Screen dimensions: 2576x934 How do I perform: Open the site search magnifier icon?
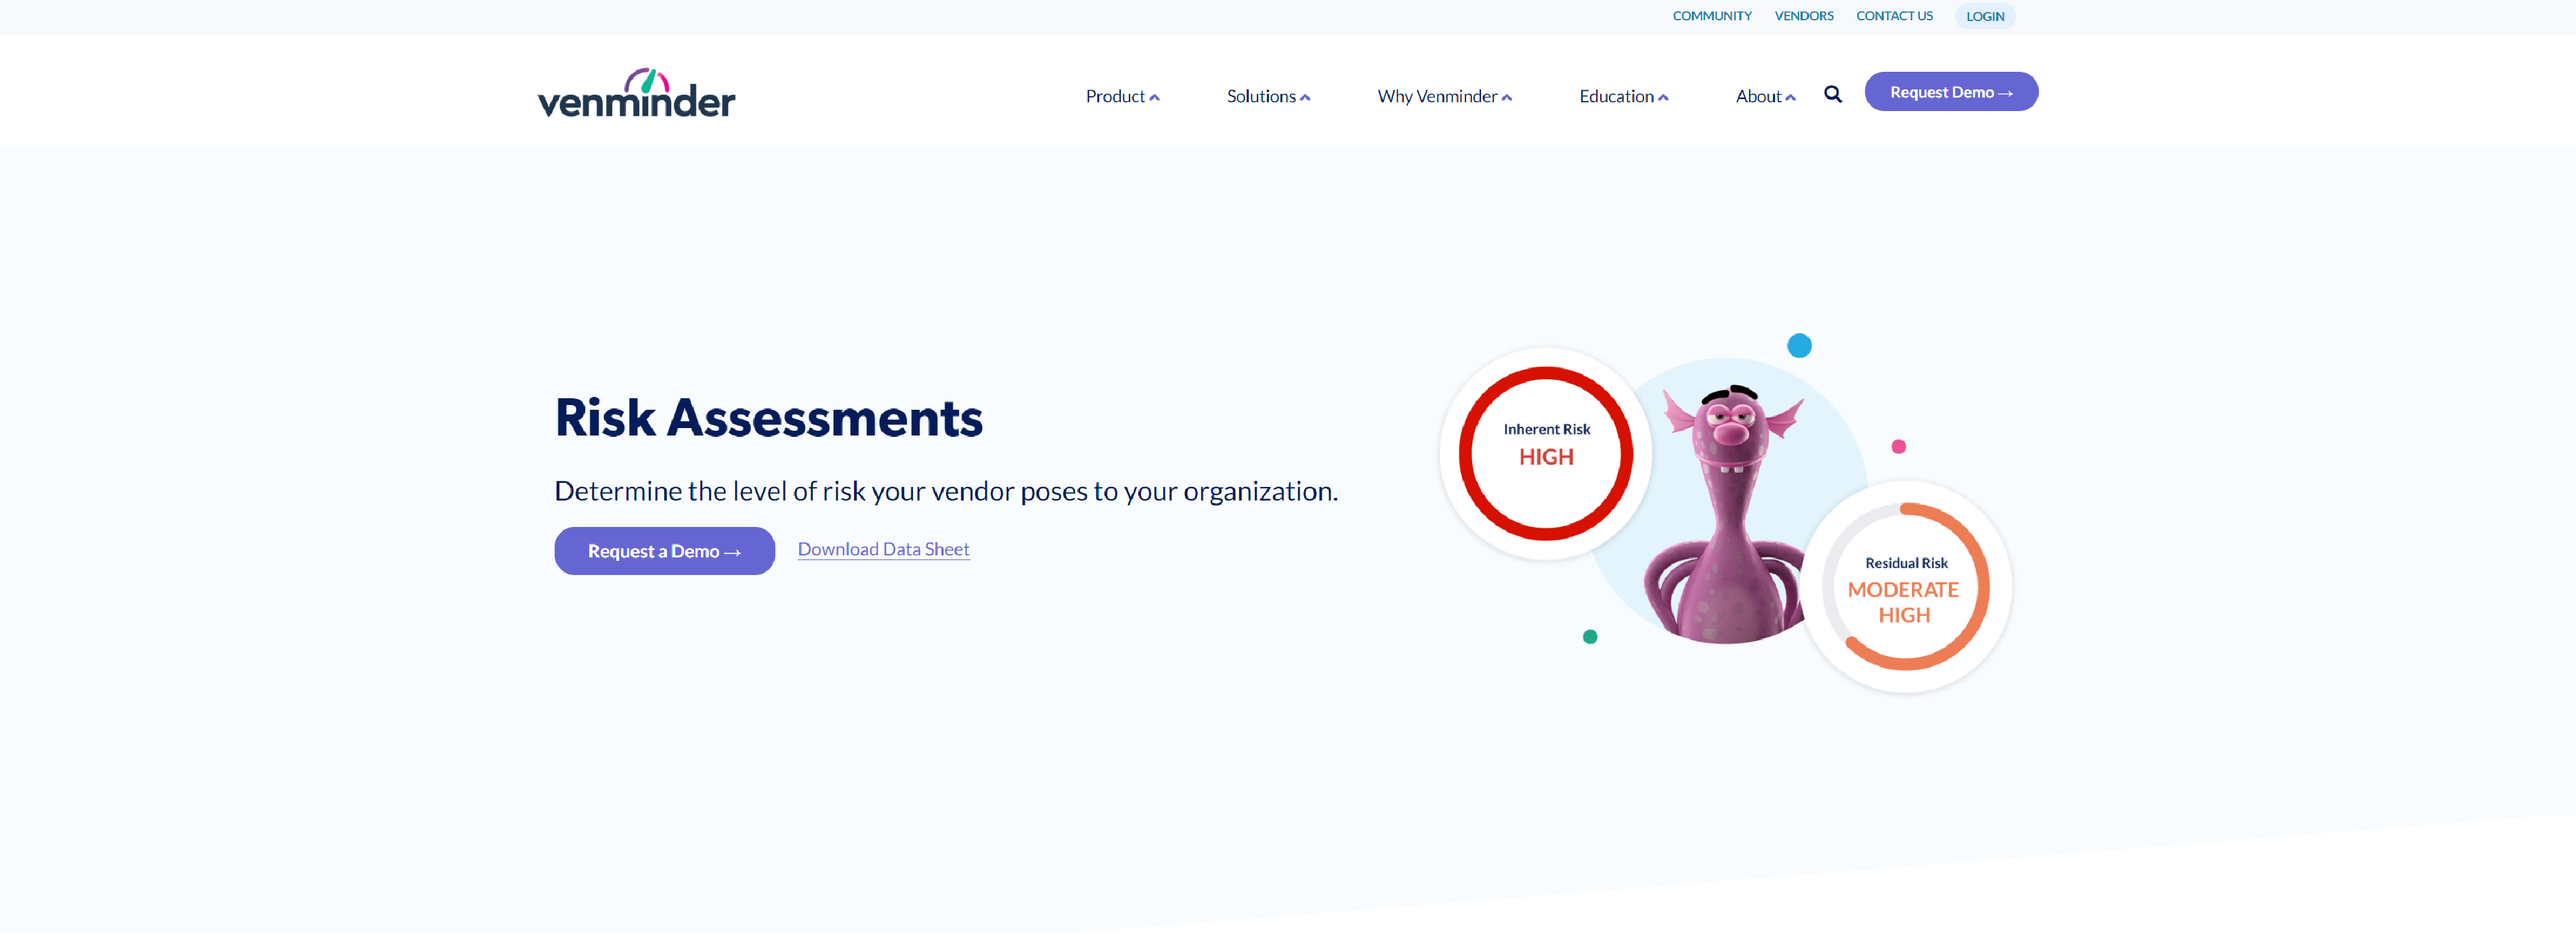1832,94
